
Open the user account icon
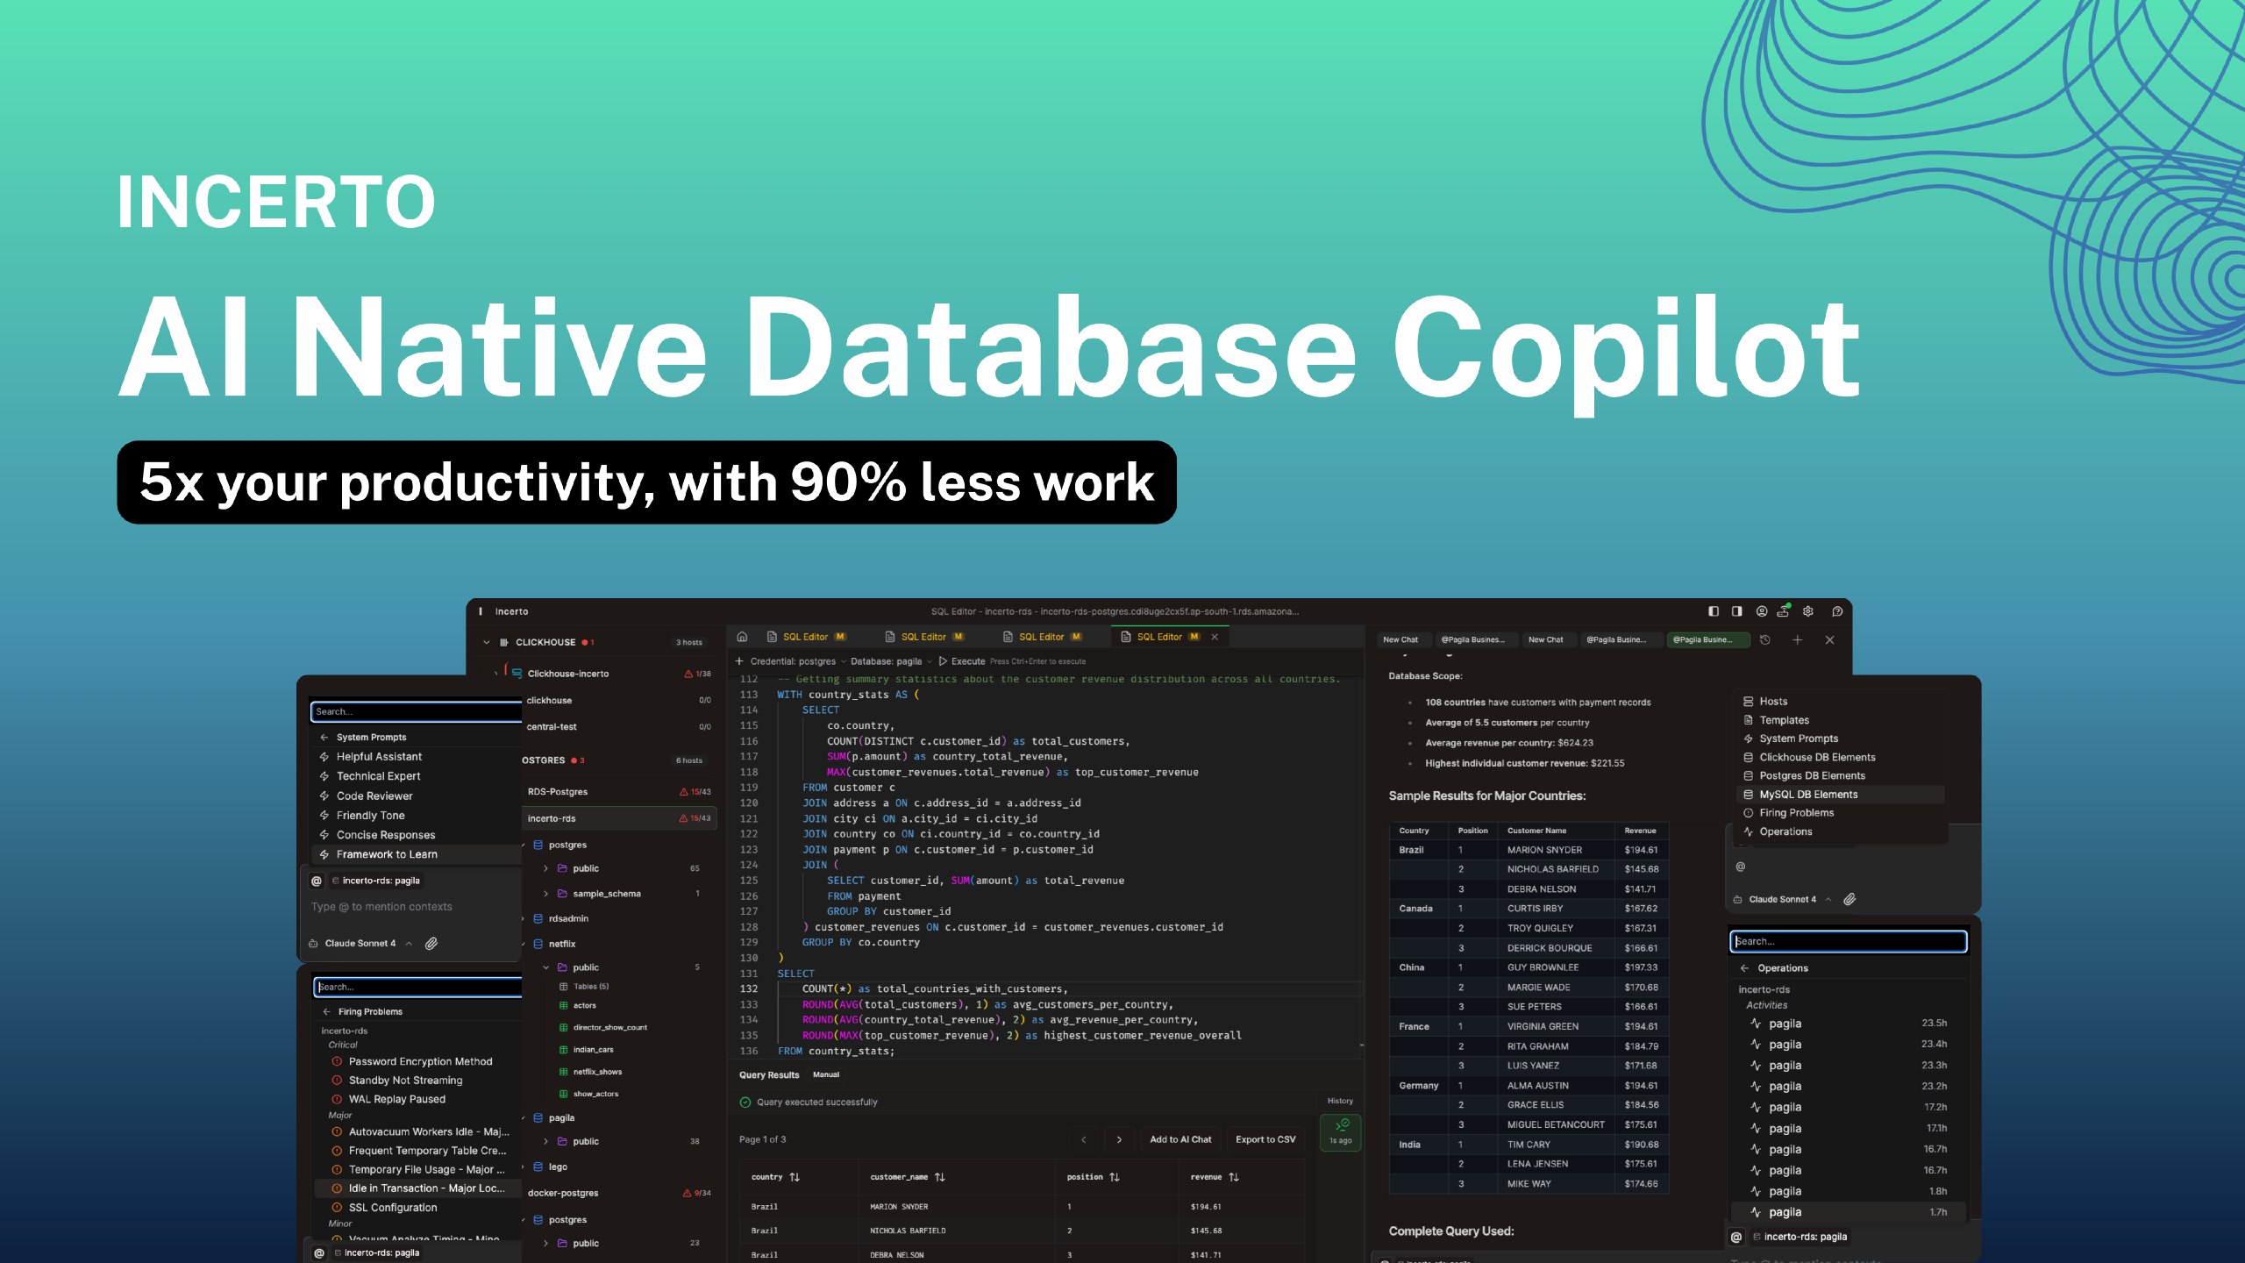[x=1761, y=611]
